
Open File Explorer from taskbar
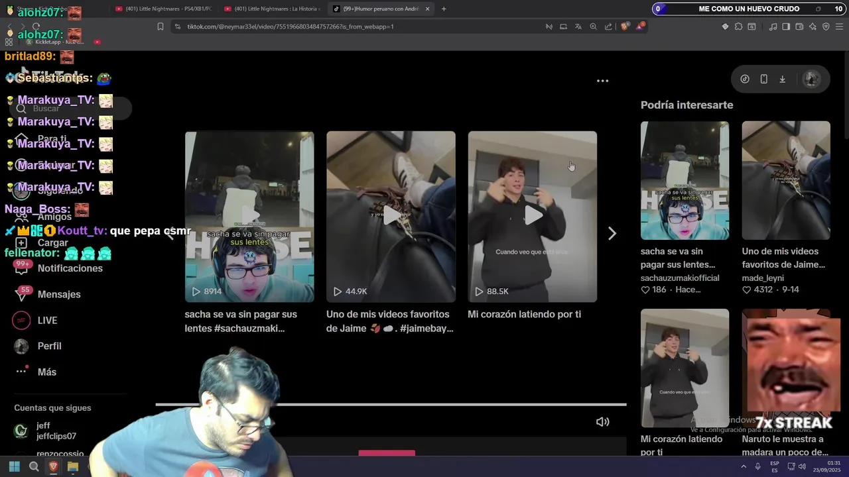tap(73, 466)
